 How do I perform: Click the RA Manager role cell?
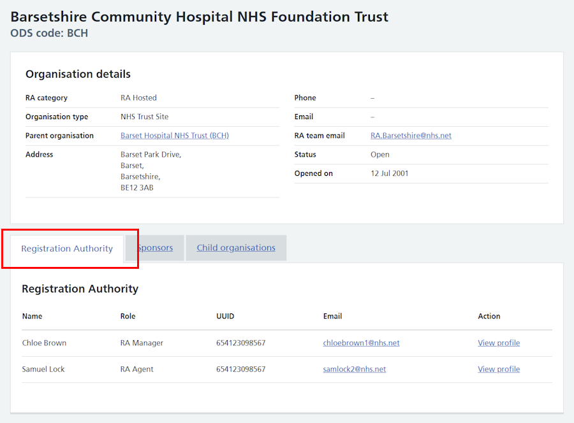142,343
